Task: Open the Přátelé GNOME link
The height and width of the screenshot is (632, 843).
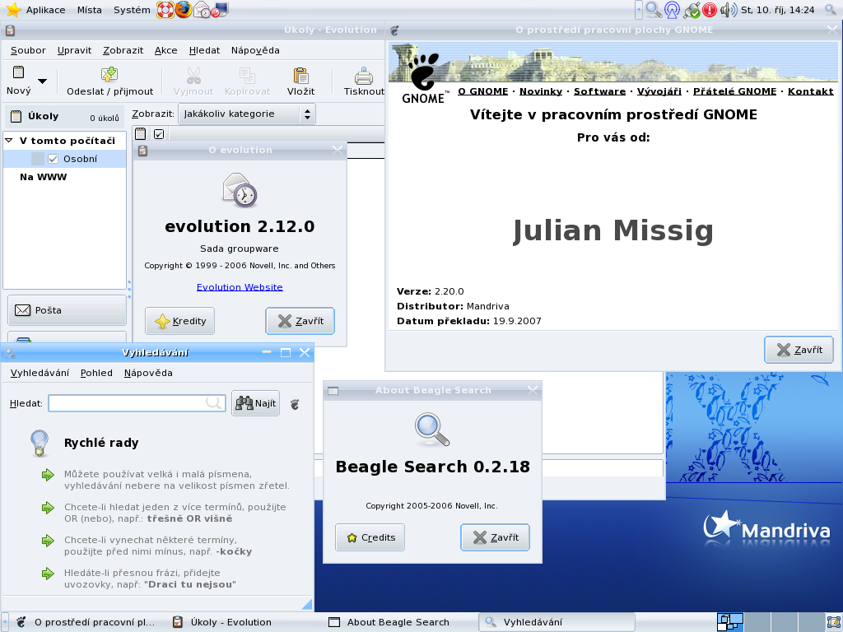Action: click(734, 91)
